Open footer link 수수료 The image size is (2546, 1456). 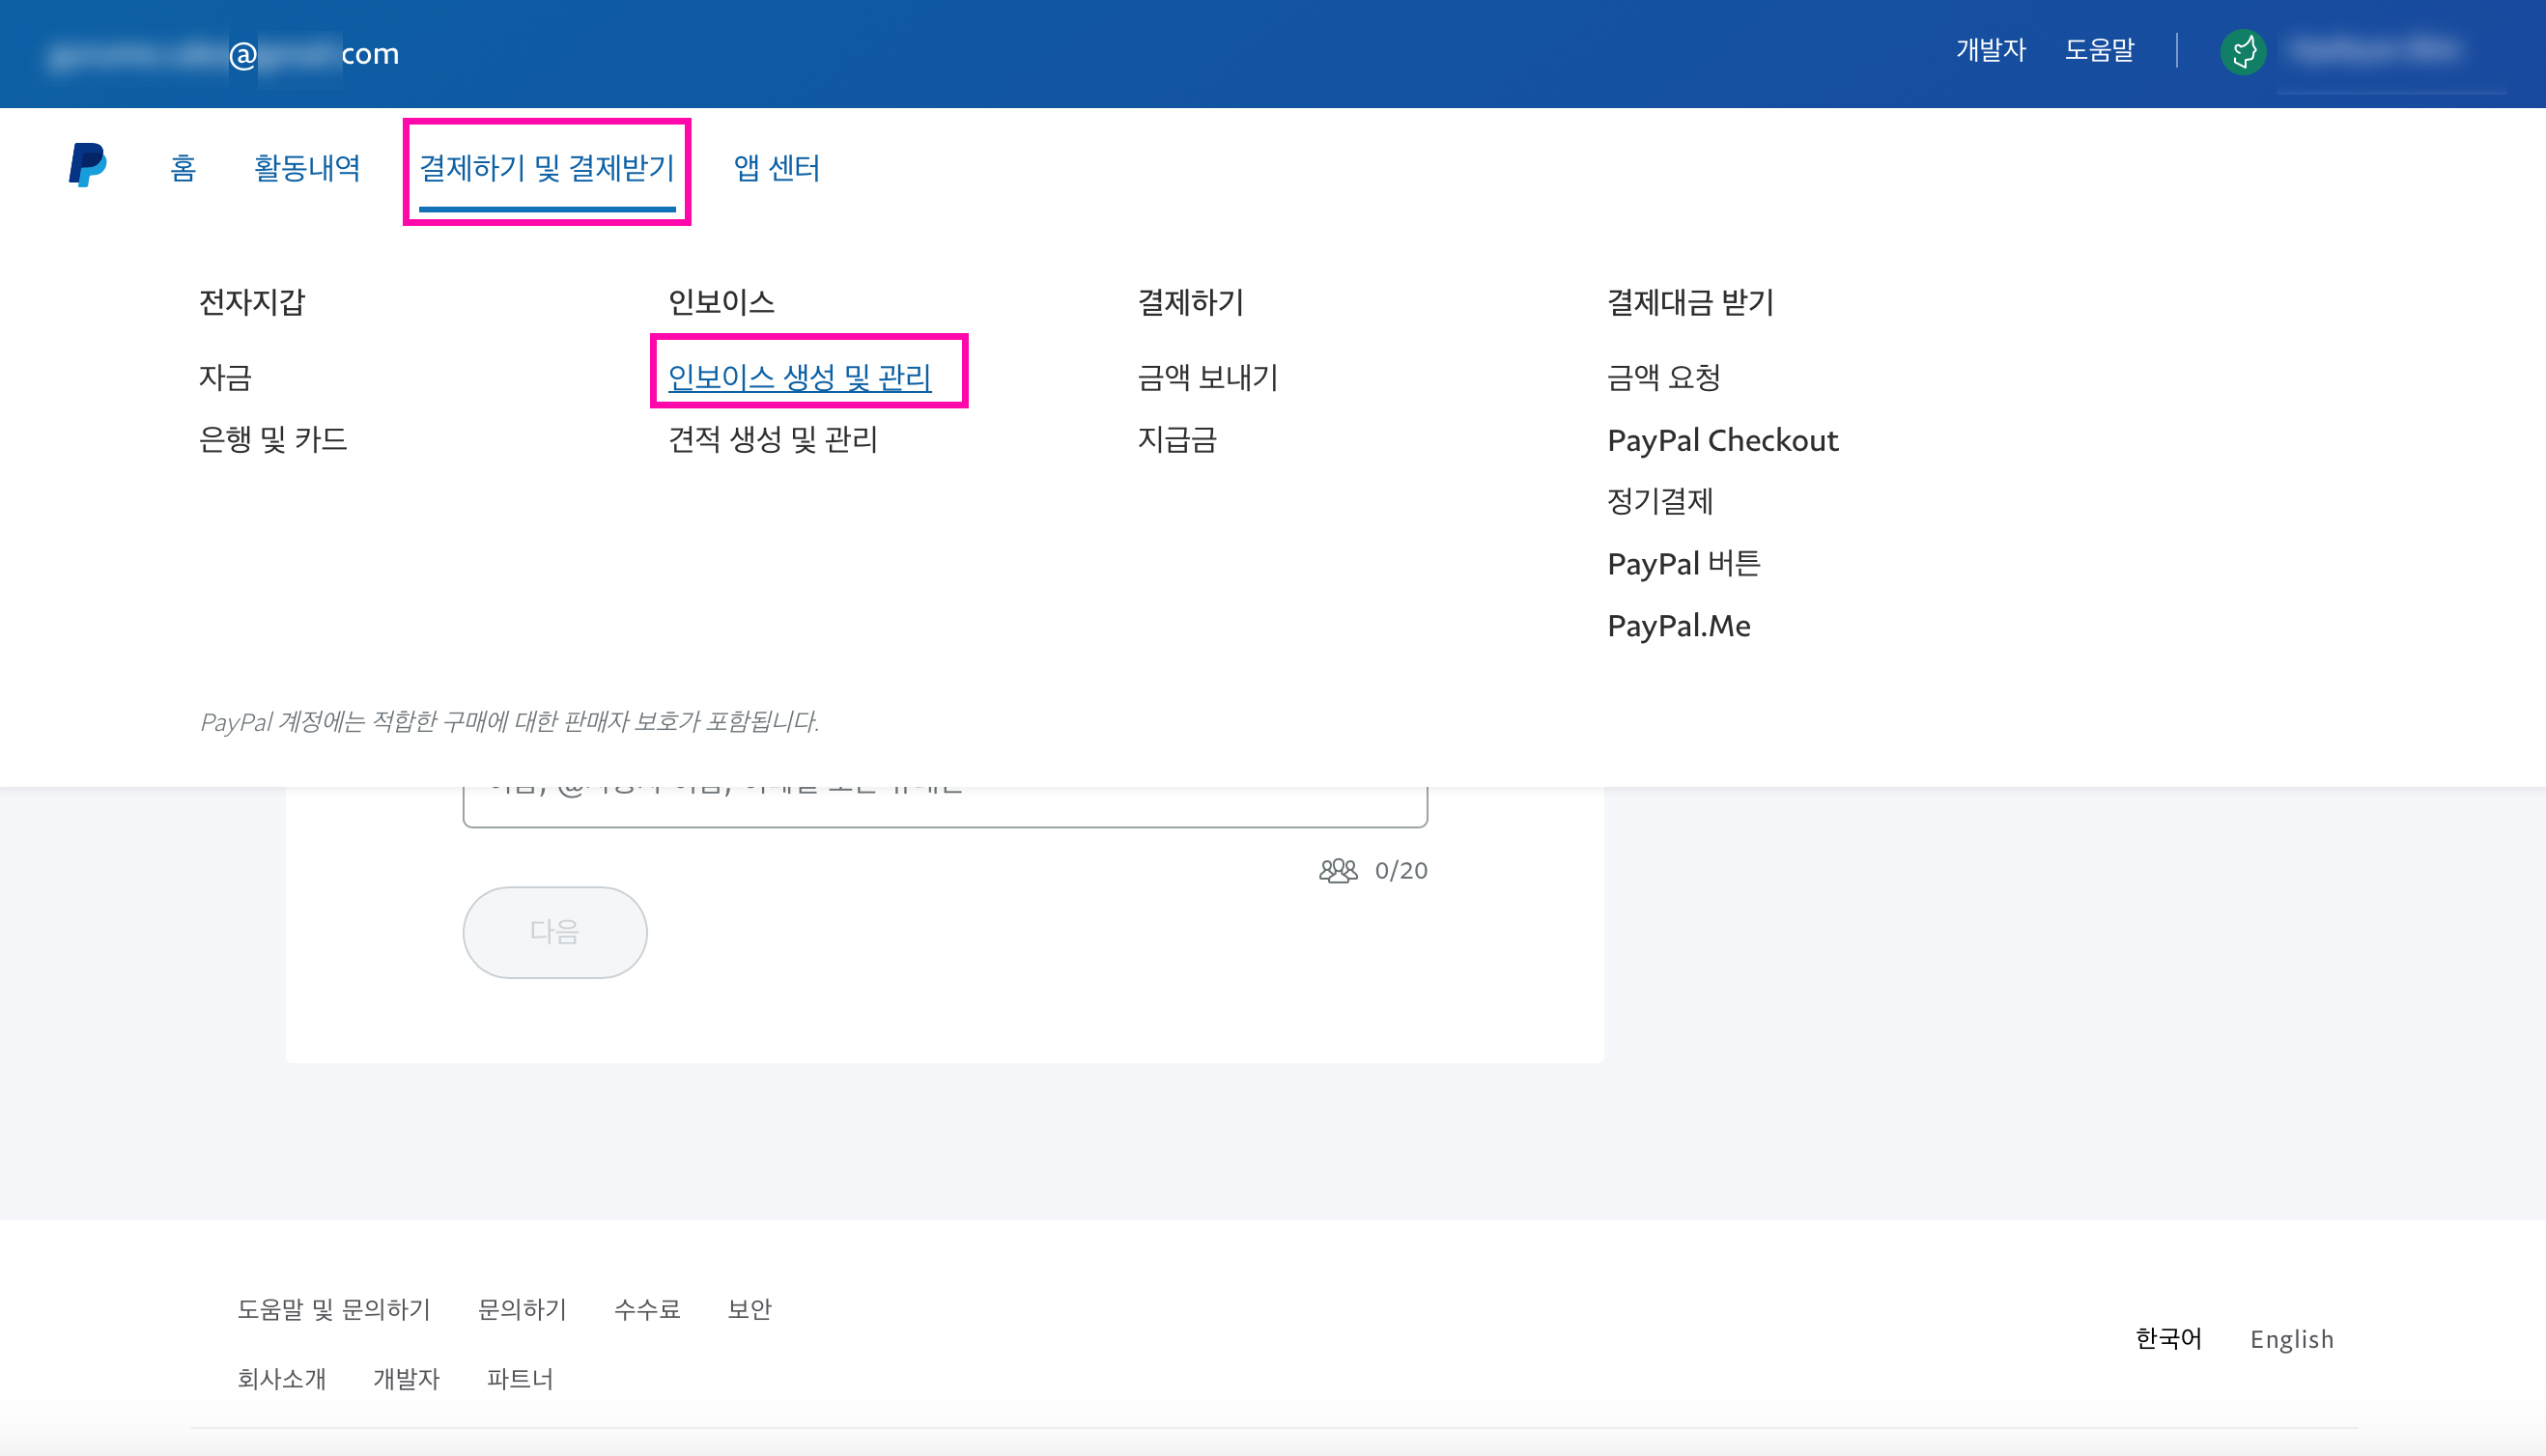coord(646,1309)
